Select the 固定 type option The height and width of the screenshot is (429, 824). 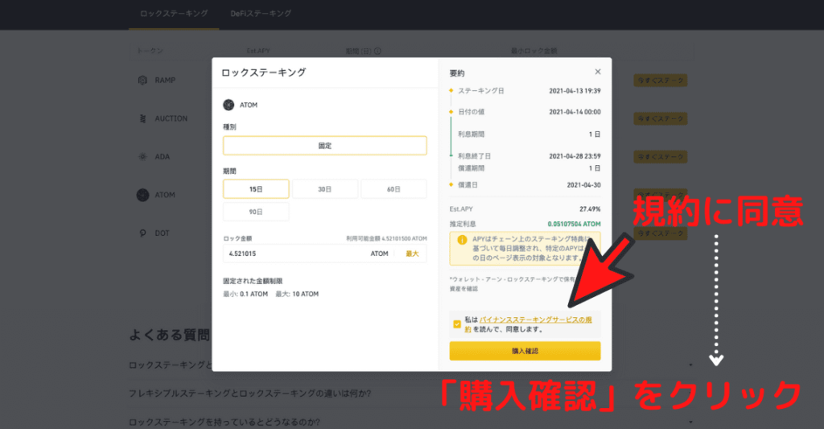[x=325, y=146]
